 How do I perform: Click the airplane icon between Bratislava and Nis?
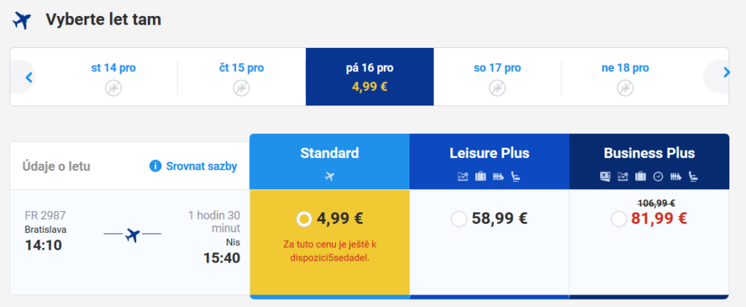coord(133,234)
